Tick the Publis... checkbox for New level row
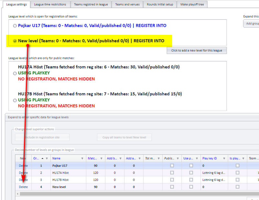The width and height of the screenshot is (259, 200). pyautogui.click(x=172, y=187)
